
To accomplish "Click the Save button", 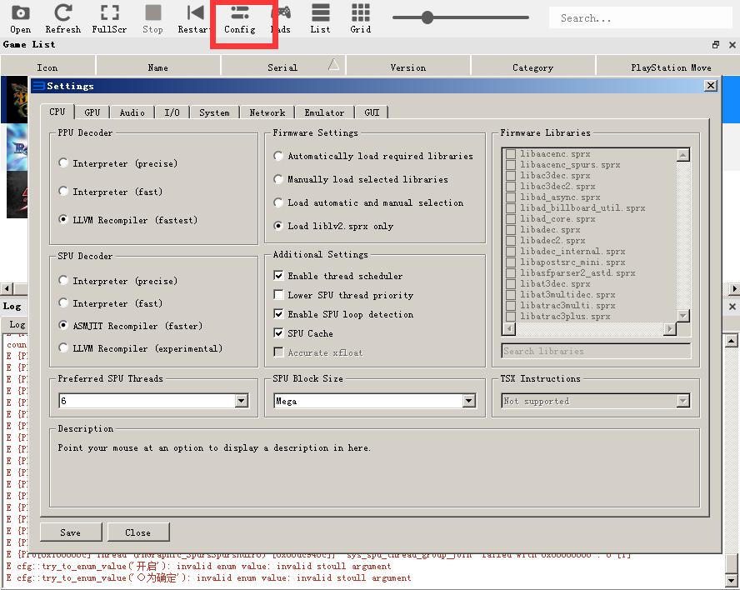I will [71, 532].
